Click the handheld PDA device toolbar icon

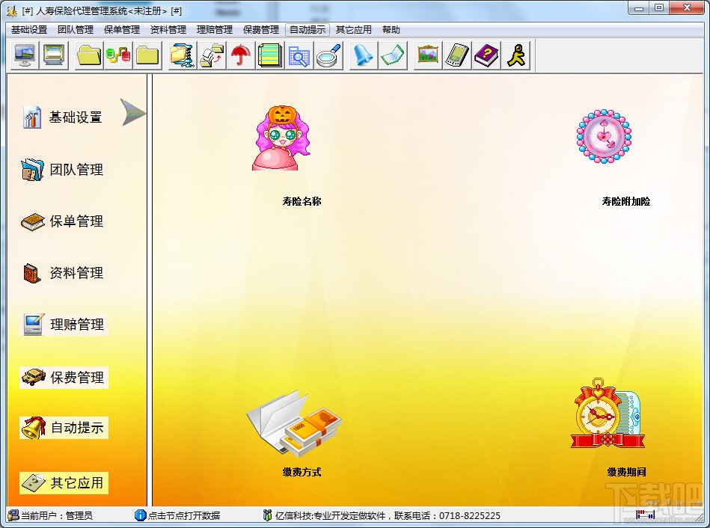pyautogui.click(x=457, y=55)
